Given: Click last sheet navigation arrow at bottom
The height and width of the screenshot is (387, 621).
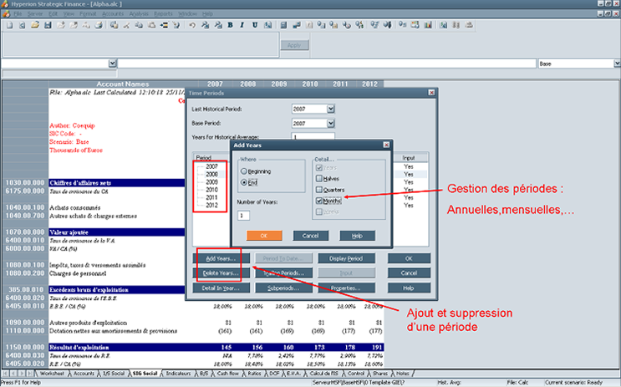Looking at the screenshot, I should (x=30, y=374).
